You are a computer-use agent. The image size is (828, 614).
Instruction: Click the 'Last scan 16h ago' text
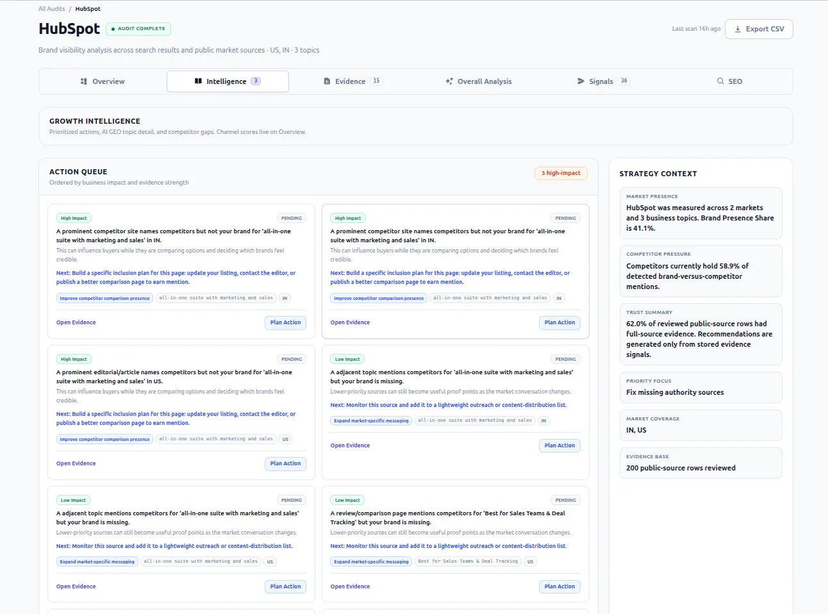696,29
